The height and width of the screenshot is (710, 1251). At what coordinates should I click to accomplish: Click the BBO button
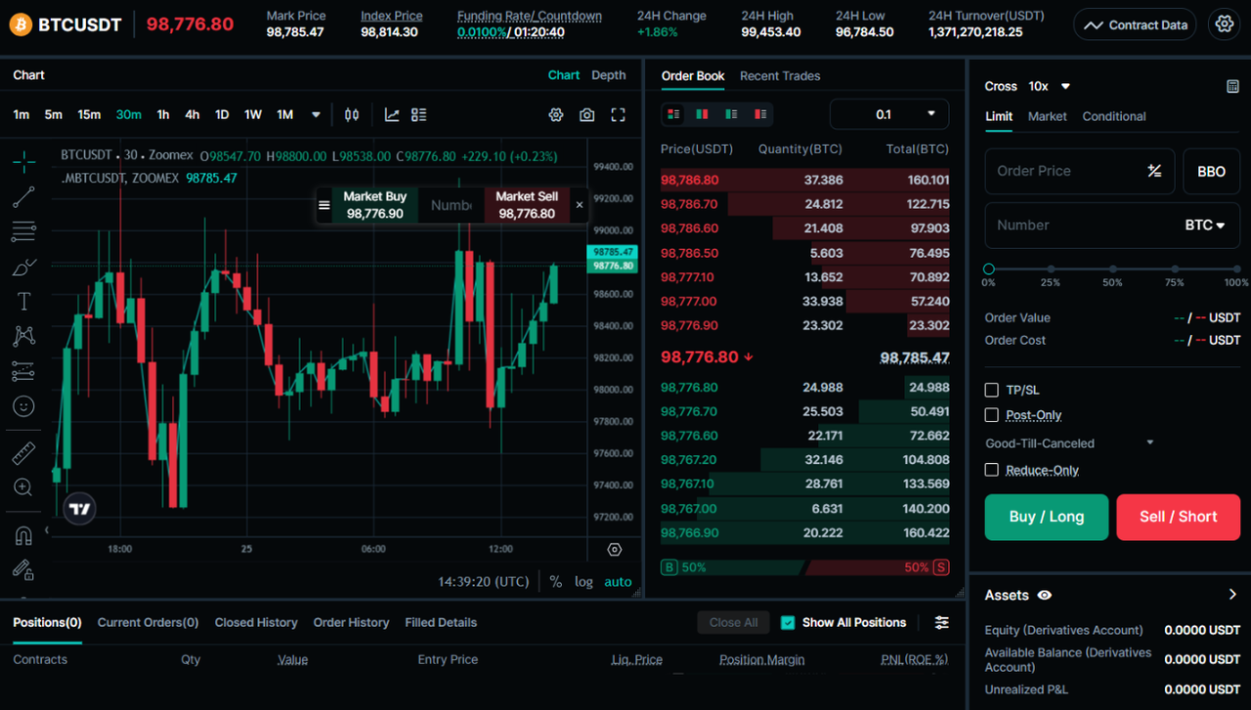pyautogui.click(x=1212, y=171)
